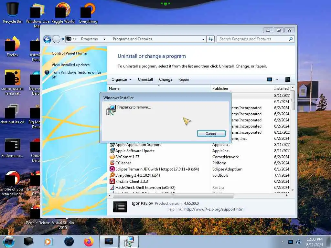Open View installed updates link
This screenshot has width=331, height=248.
70,65
